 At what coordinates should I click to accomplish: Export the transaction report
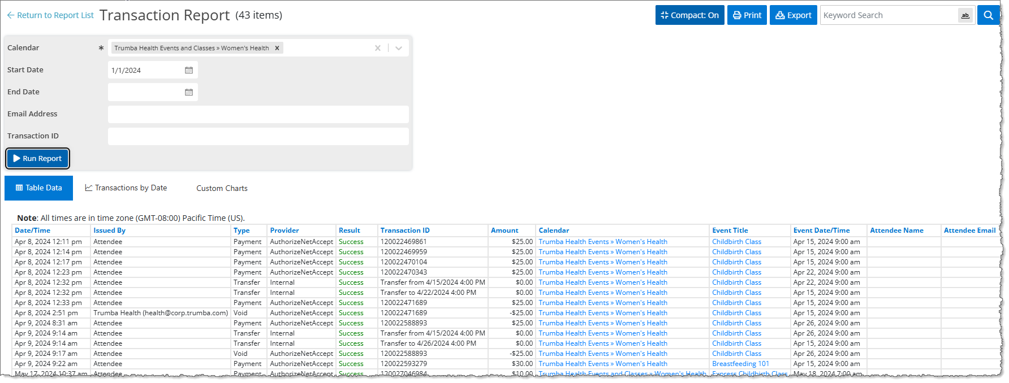click(x=793, y=15)
